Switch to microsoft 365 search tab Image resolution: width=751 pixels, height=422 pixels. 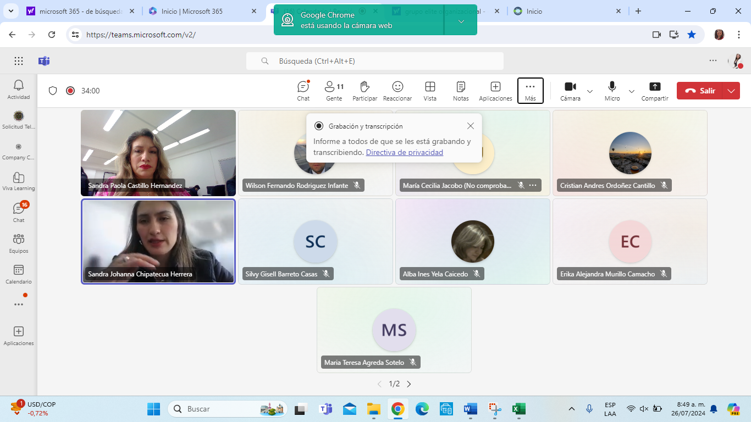(x=80, y=11)
